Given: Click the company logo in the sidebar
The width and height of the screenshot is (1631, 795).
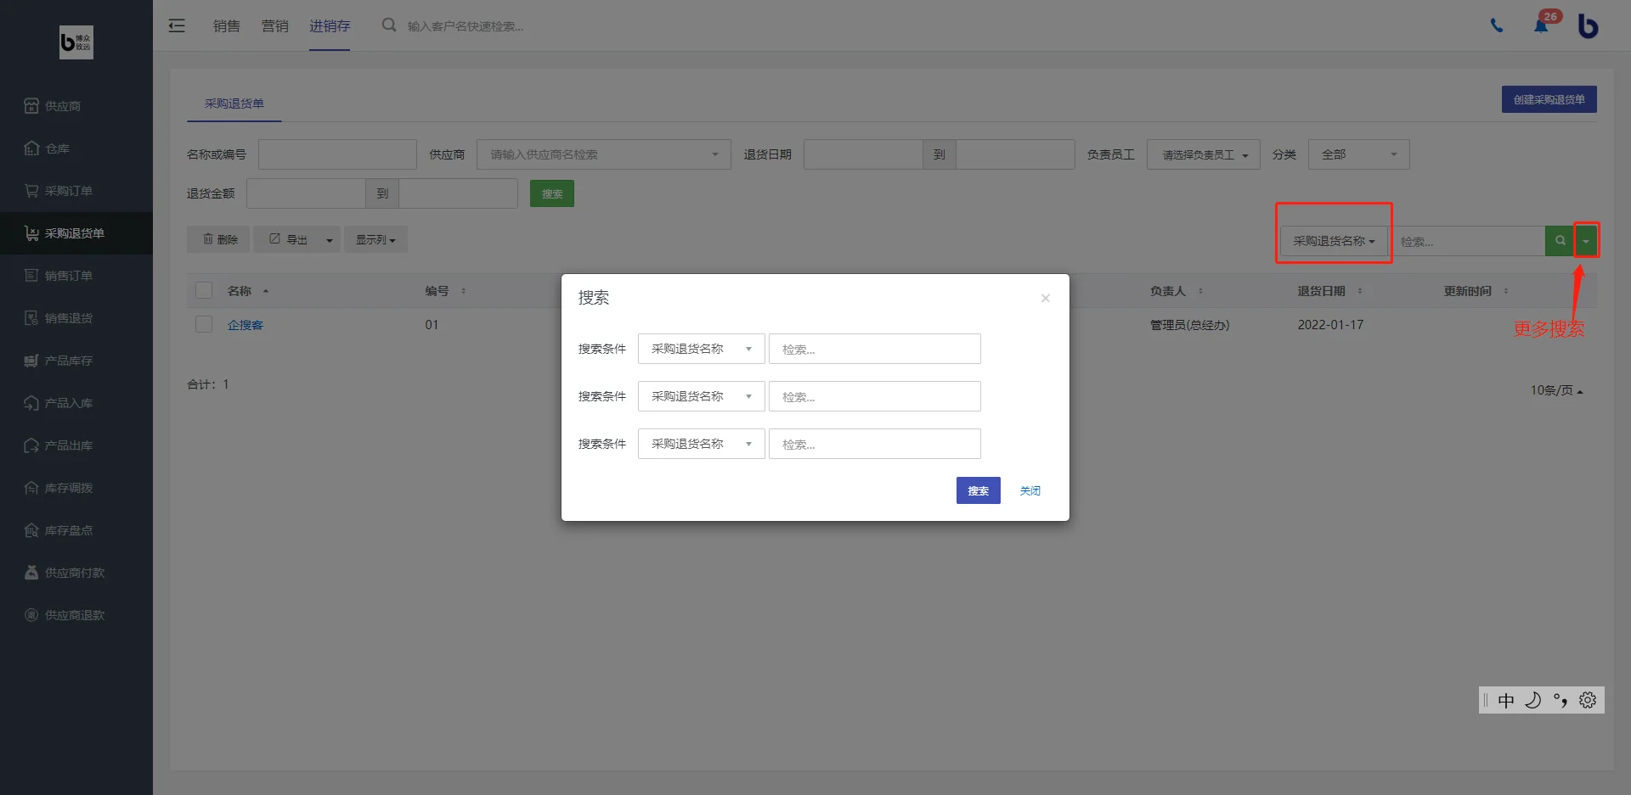Looking at the screenshot, I should point(76,42).
